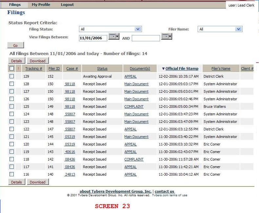Sort table by Tracking # column header

pos(33,68)
